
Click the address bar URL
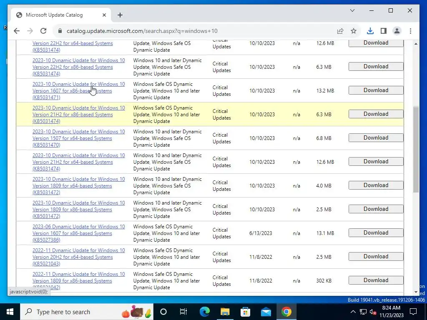[142, 31]
